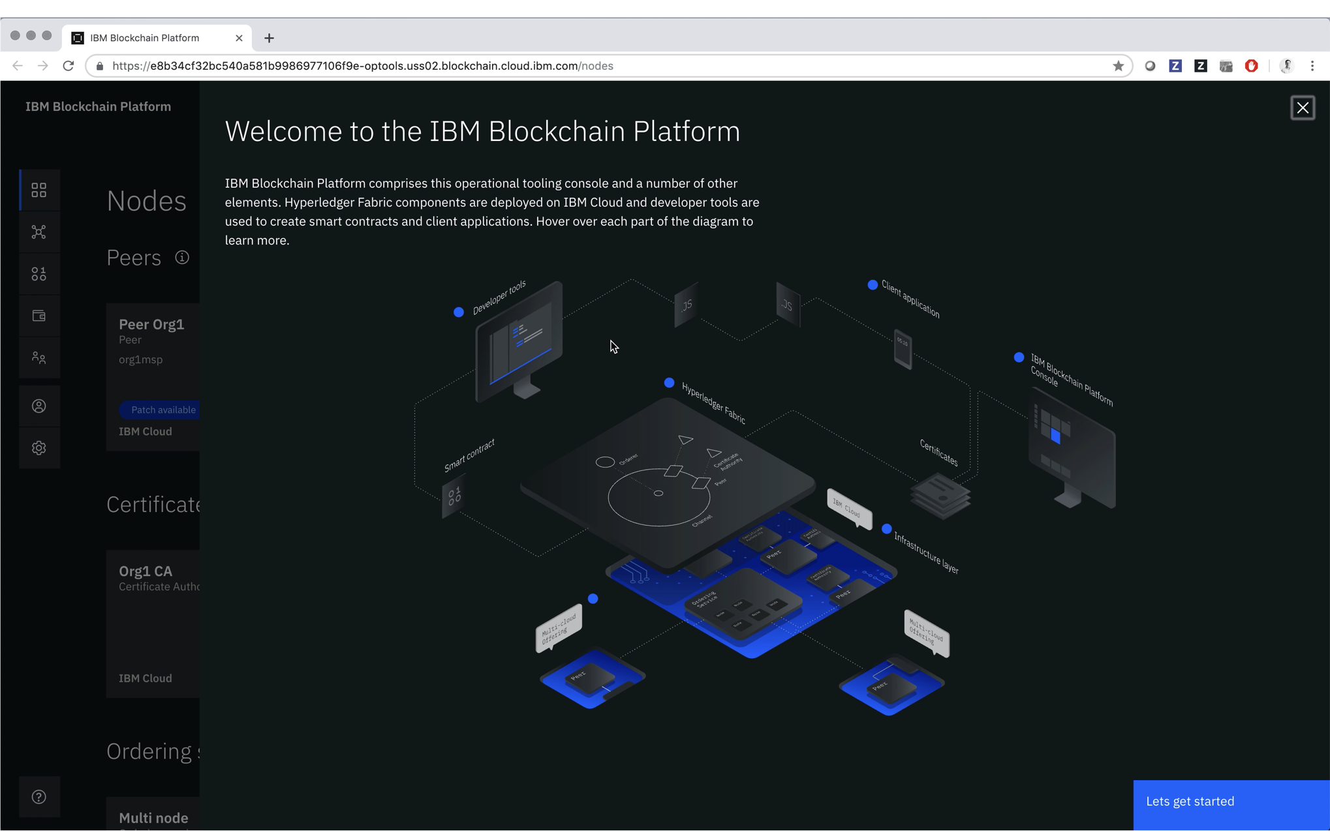
Task: Close the welcome panel with X
Action: coord(1303,108)
